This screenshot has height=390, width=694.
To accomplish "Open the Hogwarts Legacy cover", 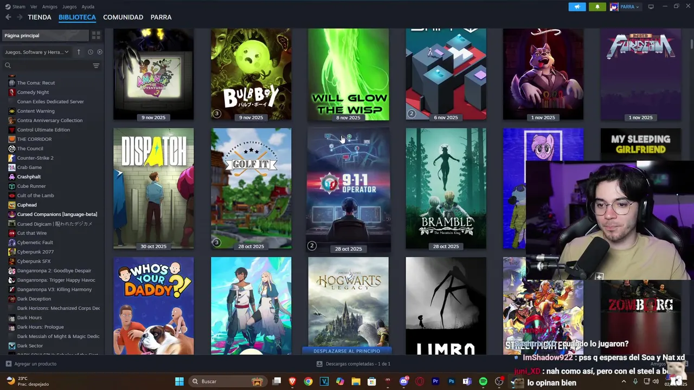I will click(348, 302).
